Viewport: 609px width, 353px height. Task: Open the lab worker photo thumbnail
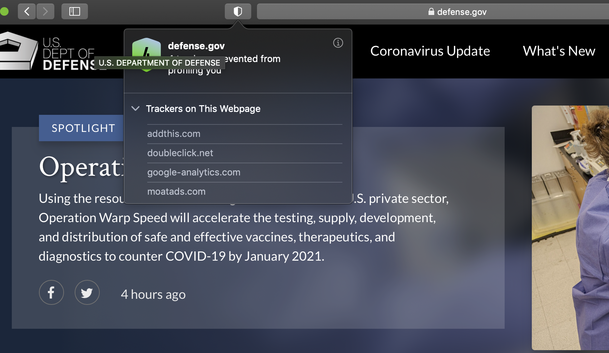[x=570, y=227]
